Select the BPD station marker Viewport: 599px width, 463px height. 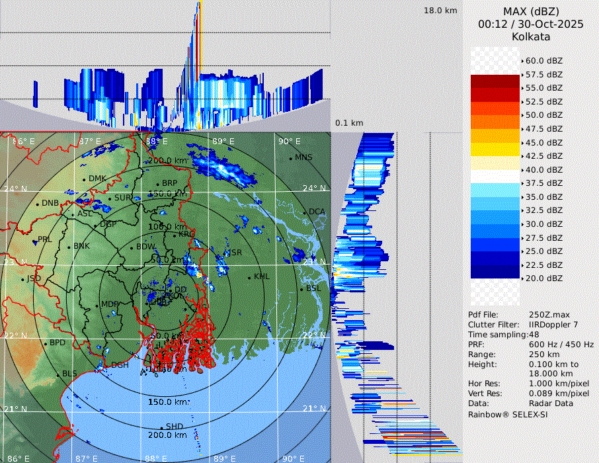(x=46, y=343)
